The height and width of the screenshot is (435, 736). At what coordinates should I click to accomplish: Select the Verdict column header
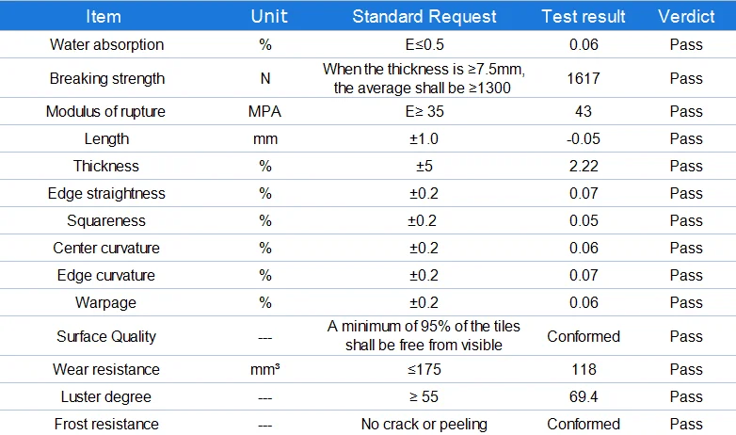coord(686,16)
